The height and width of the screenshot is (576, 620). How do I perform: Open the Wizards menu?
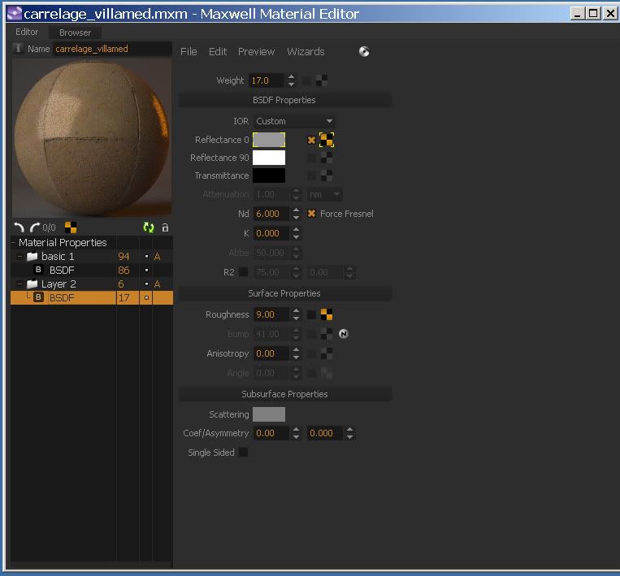pyautogui.click(x=306, y=51)
